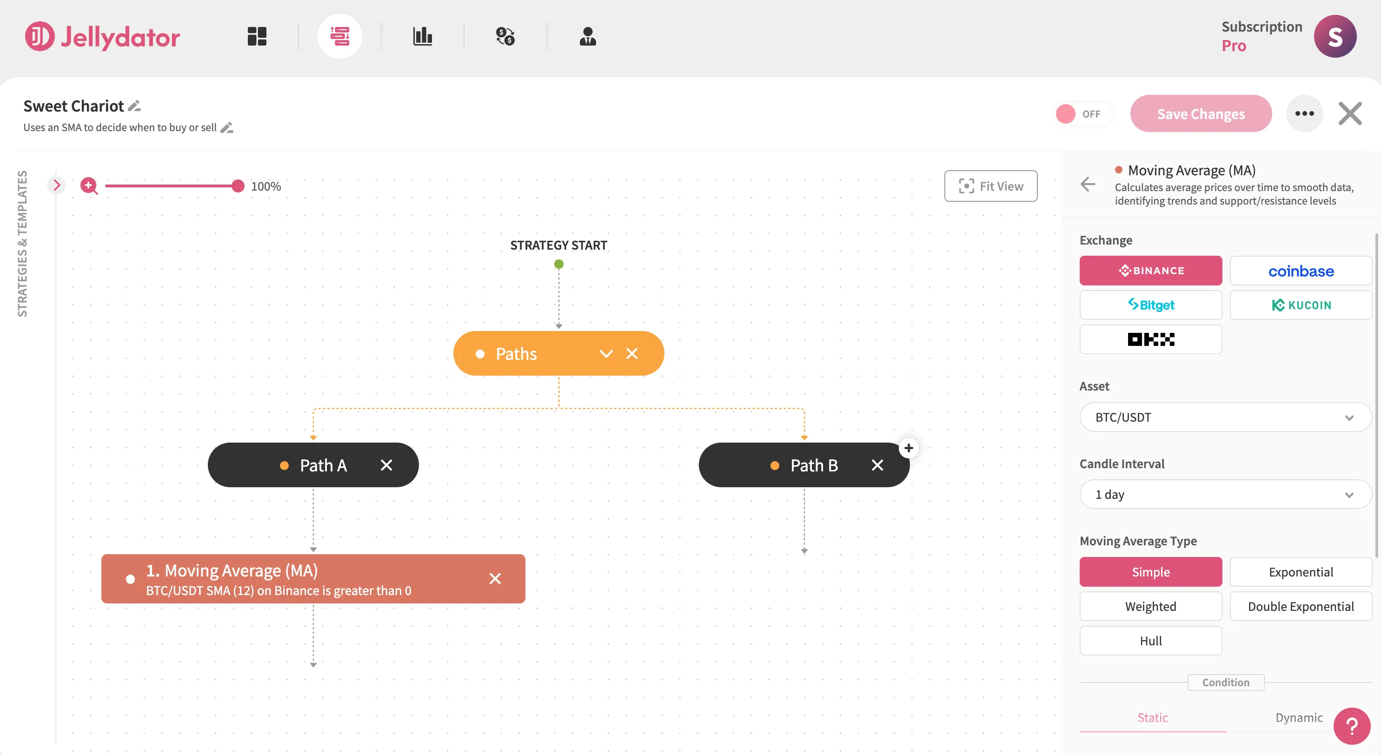Switch to the Dynamic condition tab
Viewport: 1381px width, 755px height.
click(x=1298, y=717)
